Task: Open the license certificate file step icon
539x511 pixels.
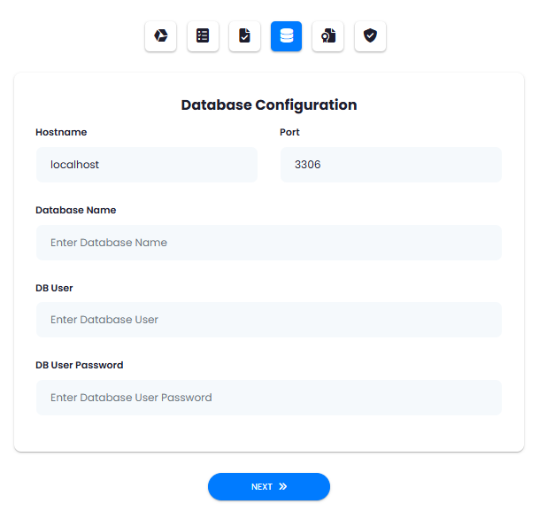Action: click(x=328, y=36)
